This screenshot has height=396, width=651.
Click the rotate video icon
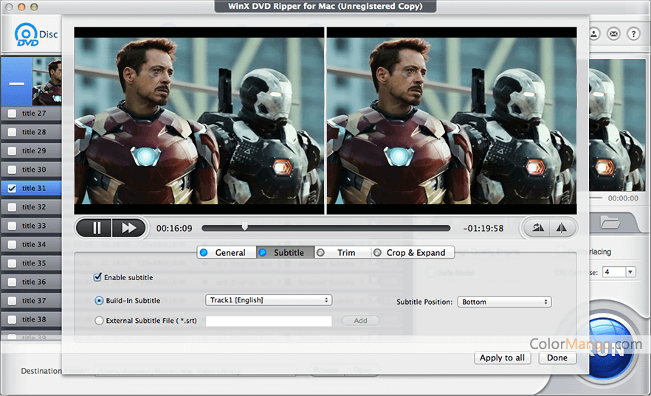coord(538,228)
